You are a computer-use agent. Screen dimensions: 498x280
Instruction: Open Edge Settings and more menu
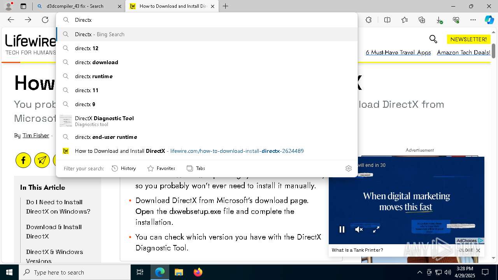[473, 20]
